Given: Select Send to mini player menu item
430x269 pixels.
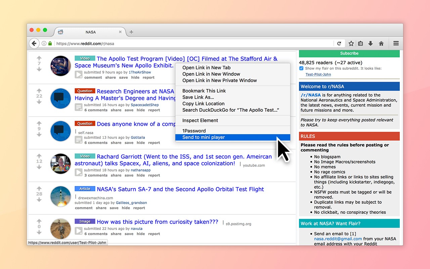Looking at the screenshot, I should click(x=204, y=137).
